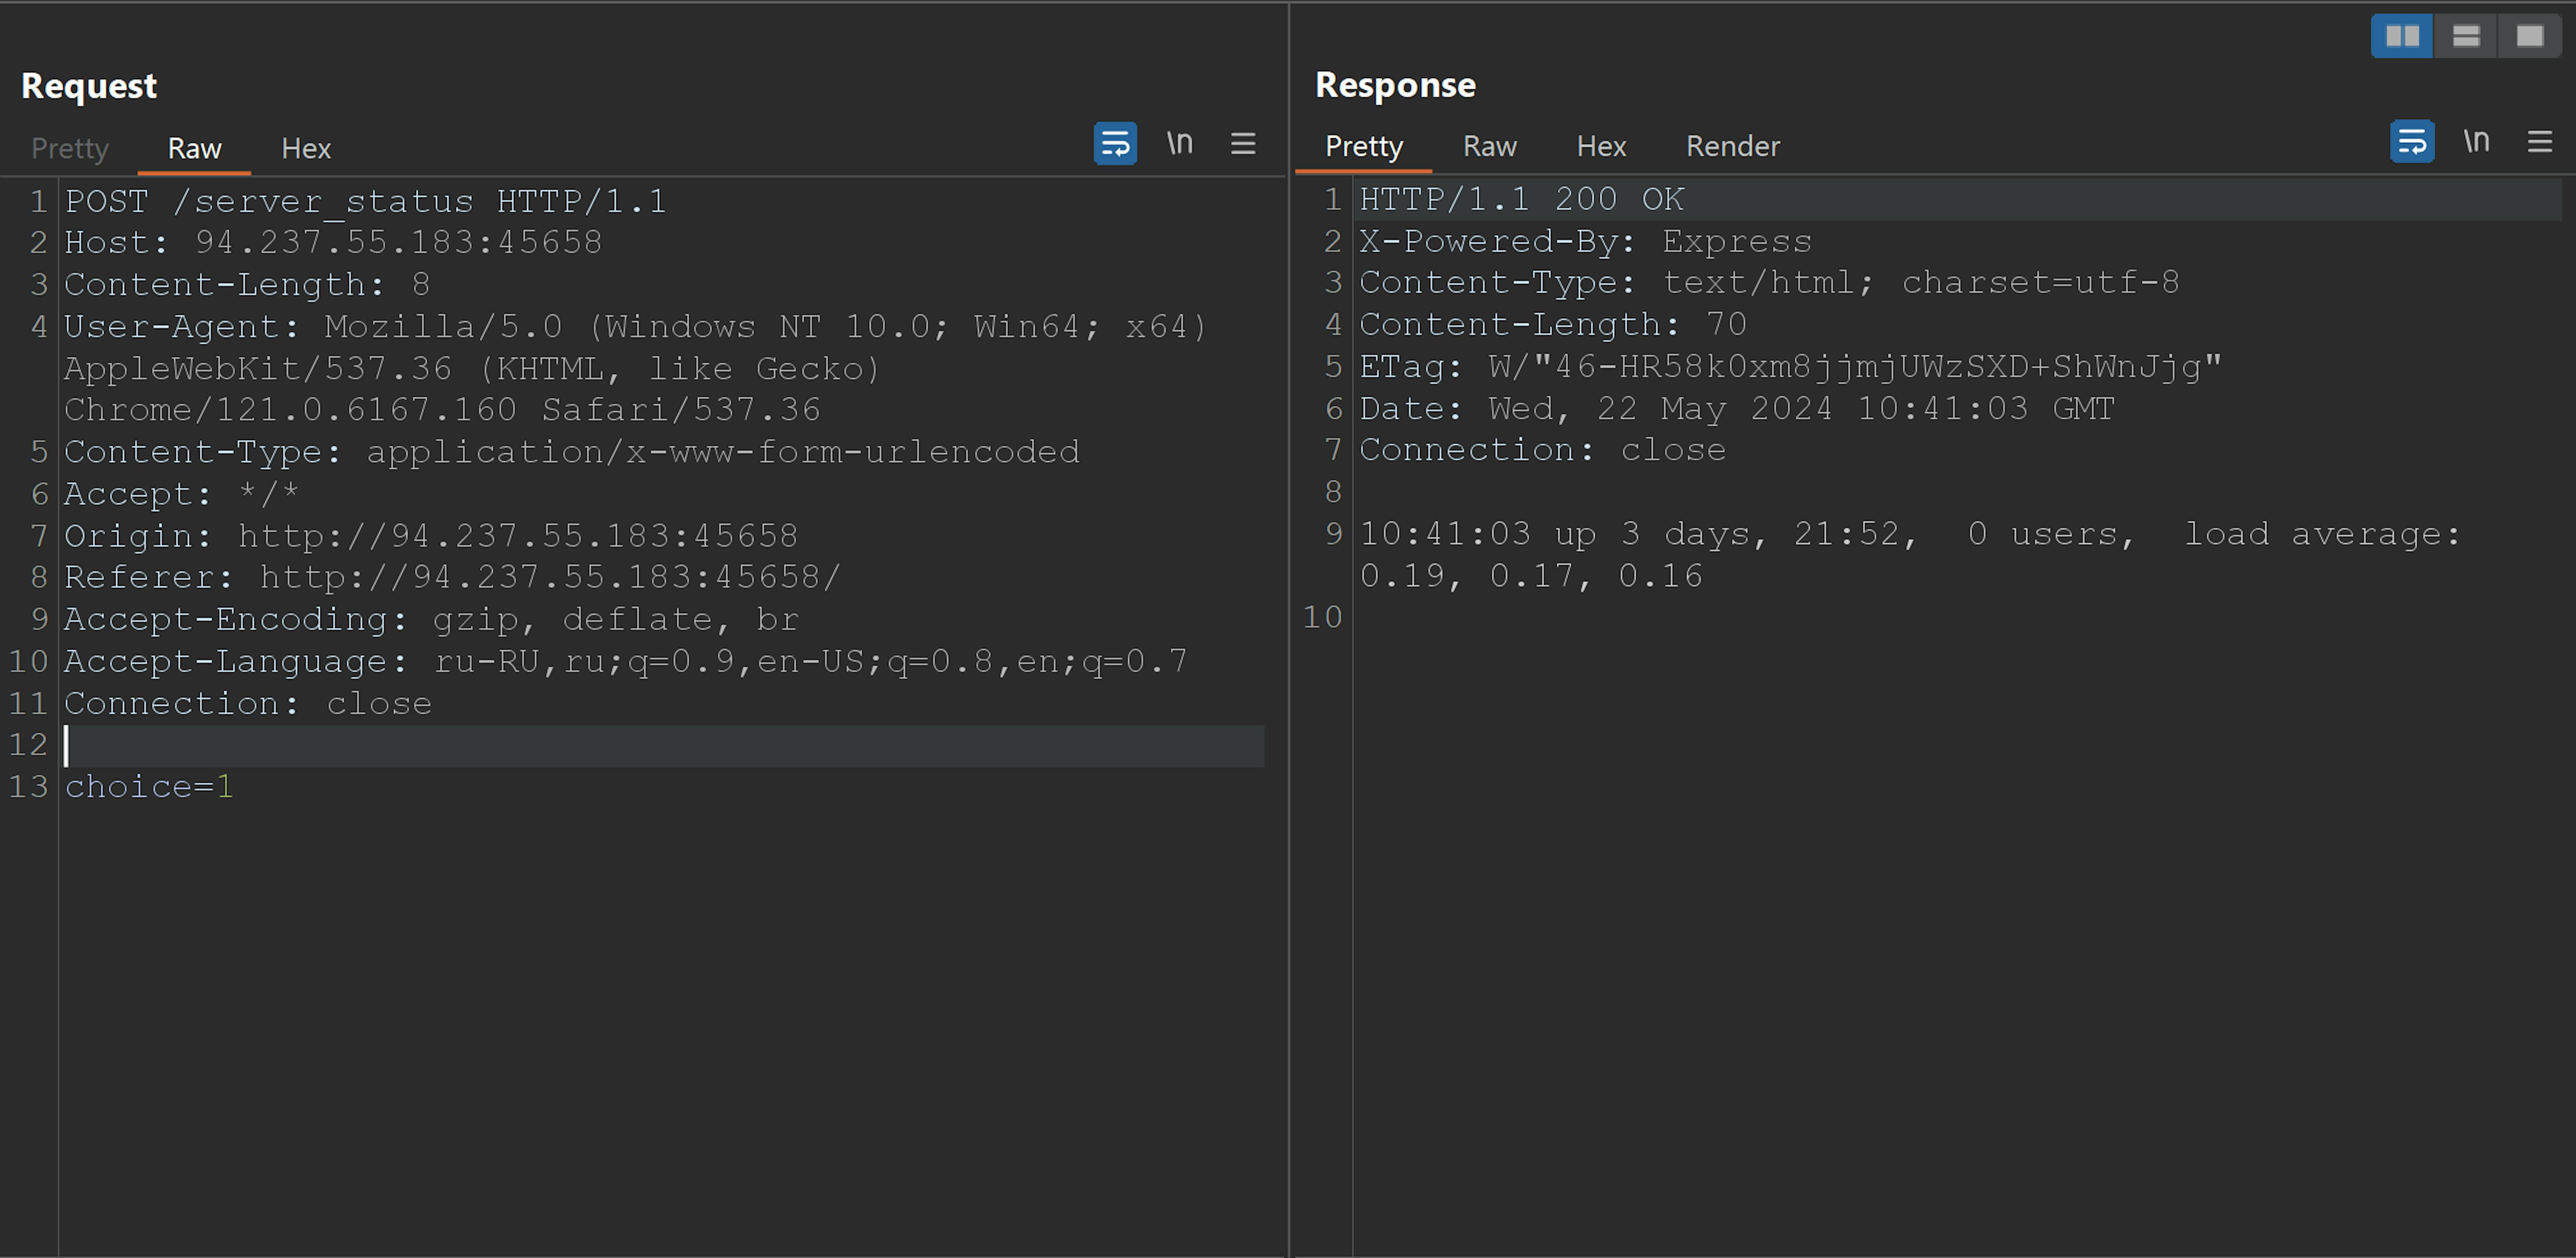Click the Host header line in request
The image size is (2576, 1258).
point(333,243)
